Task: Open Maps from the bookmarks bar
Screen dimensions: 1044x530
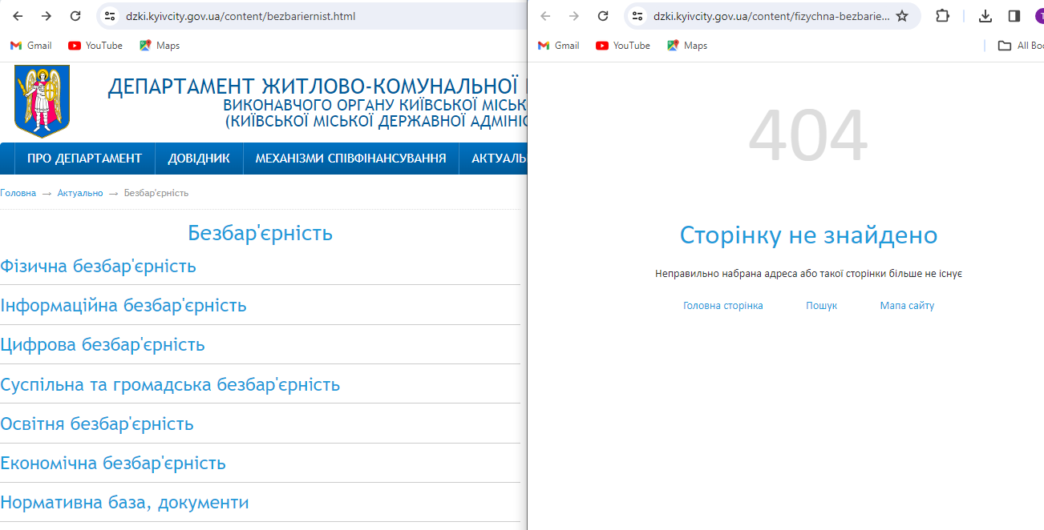Action: (x=160, y=46)
